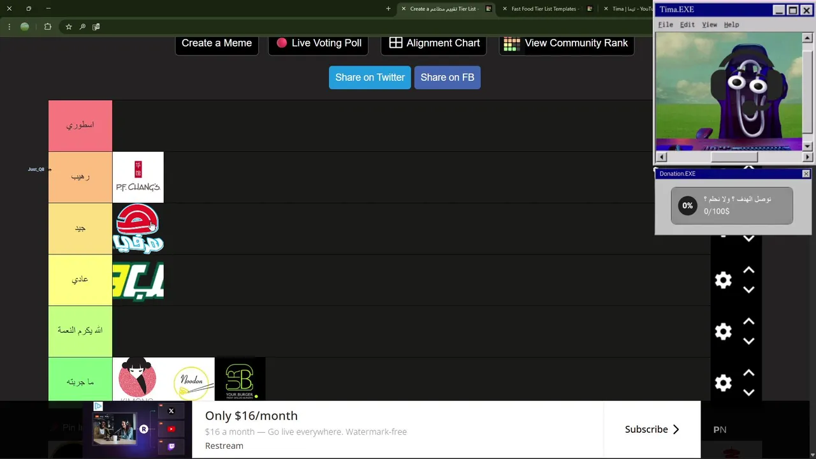Move الله يكرم النعمة row up
Screen dimensions: 816x459
[748, 322]
